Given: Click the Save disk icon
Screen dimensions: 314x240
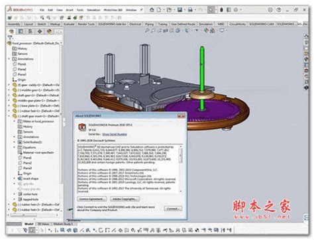Looking at the screenshot, I should pyautogui.click(x=180, y=10).
